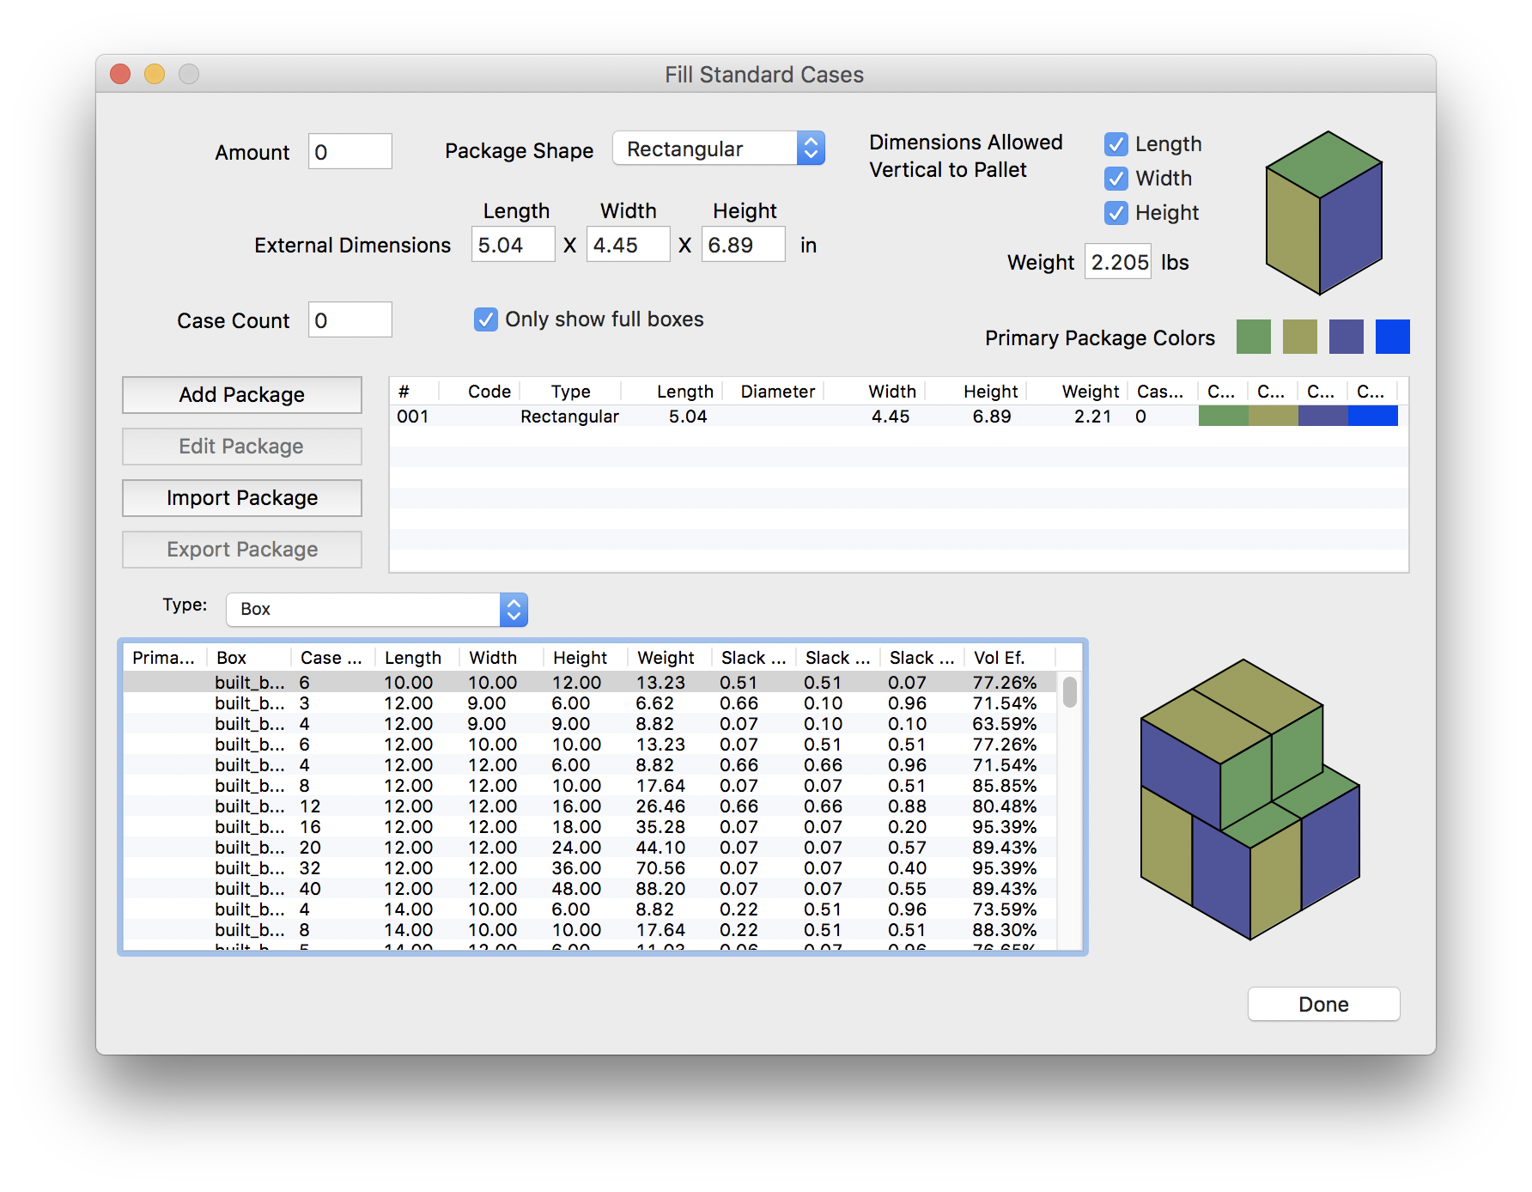Click the Amount input field
This screenshot has width=1532, height=1192.
[350, 152]
